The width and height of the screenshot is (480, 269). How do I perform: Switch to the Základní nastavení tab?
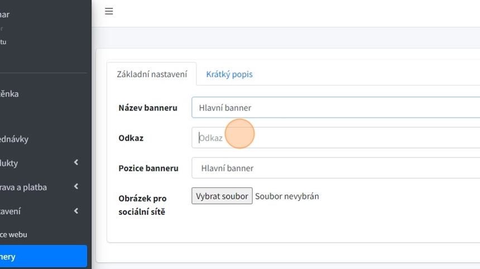[151, 74]
